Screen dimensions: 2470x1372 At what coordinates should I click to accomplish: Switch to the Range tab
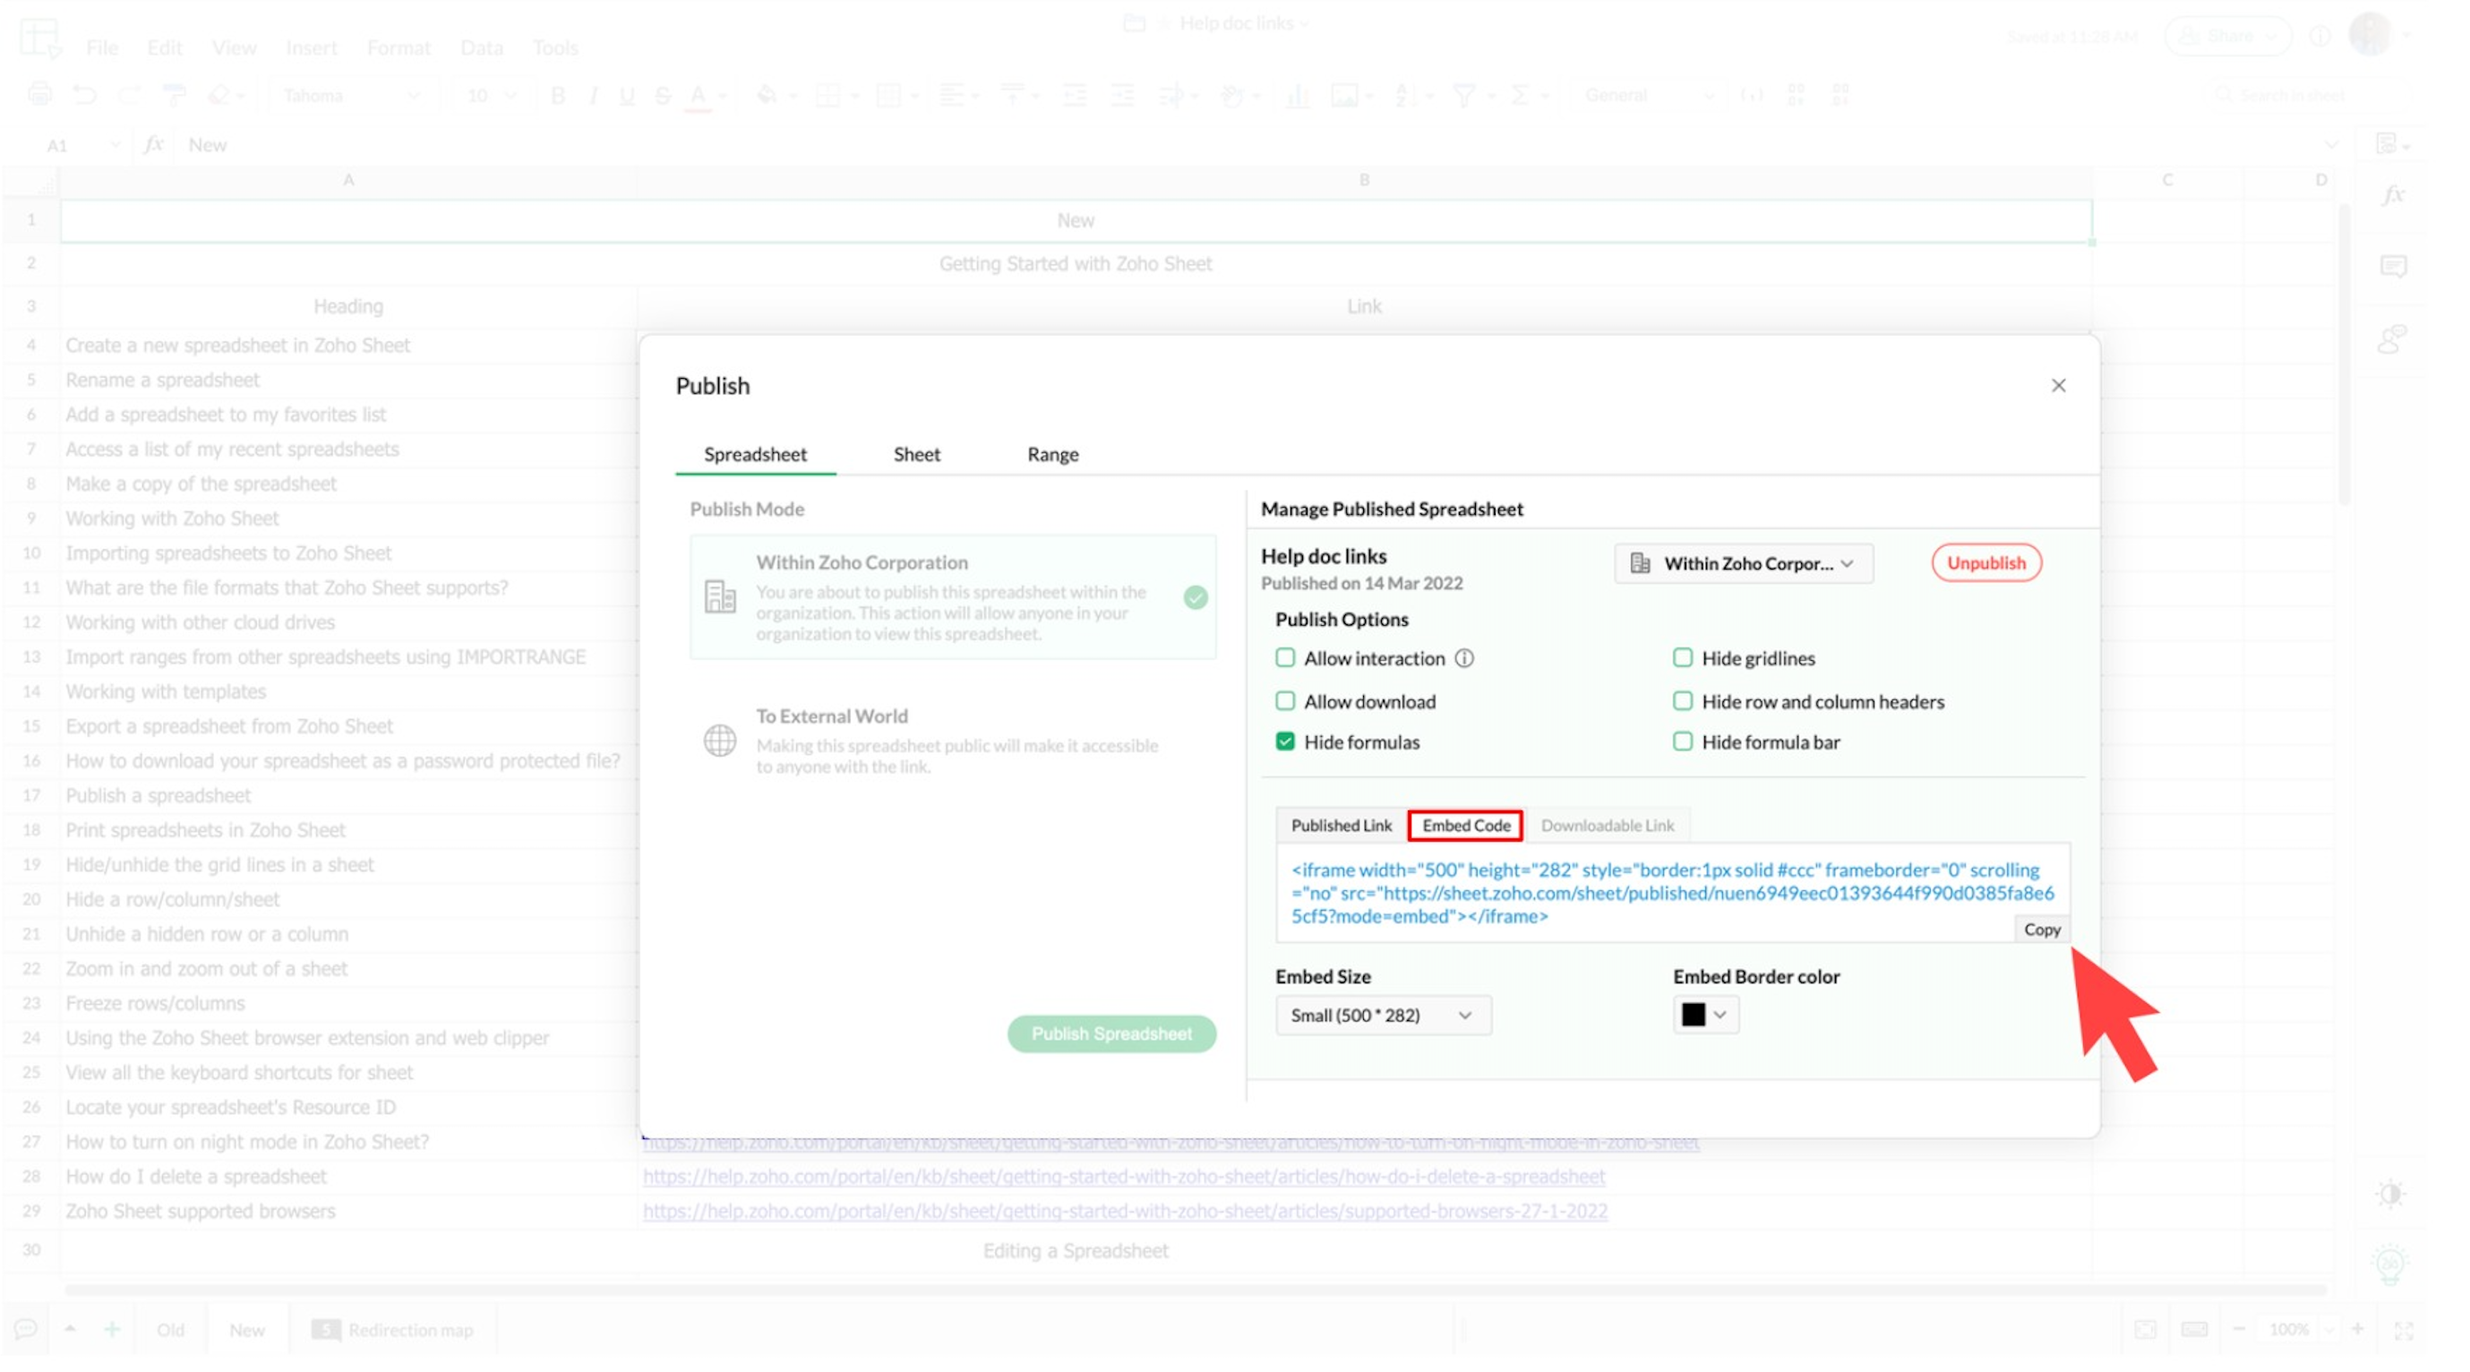[x=1052, y=454]
